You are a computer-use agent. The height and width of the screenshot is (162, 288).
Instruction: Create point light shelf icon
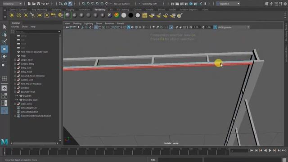point(26,15)
